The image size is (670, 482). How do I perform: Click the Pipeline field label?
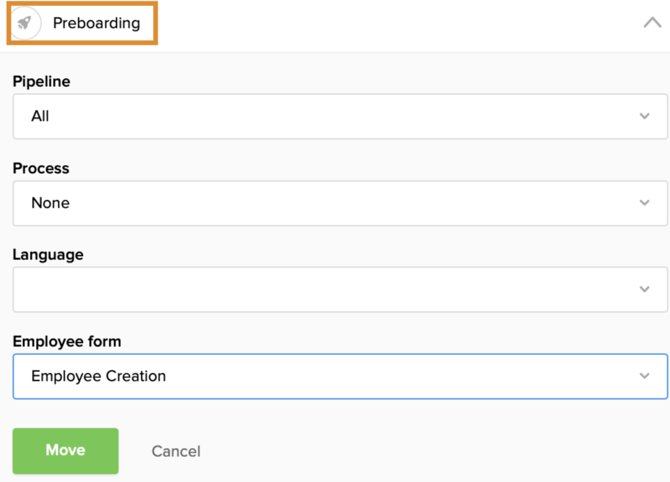(x=41, y=81)
